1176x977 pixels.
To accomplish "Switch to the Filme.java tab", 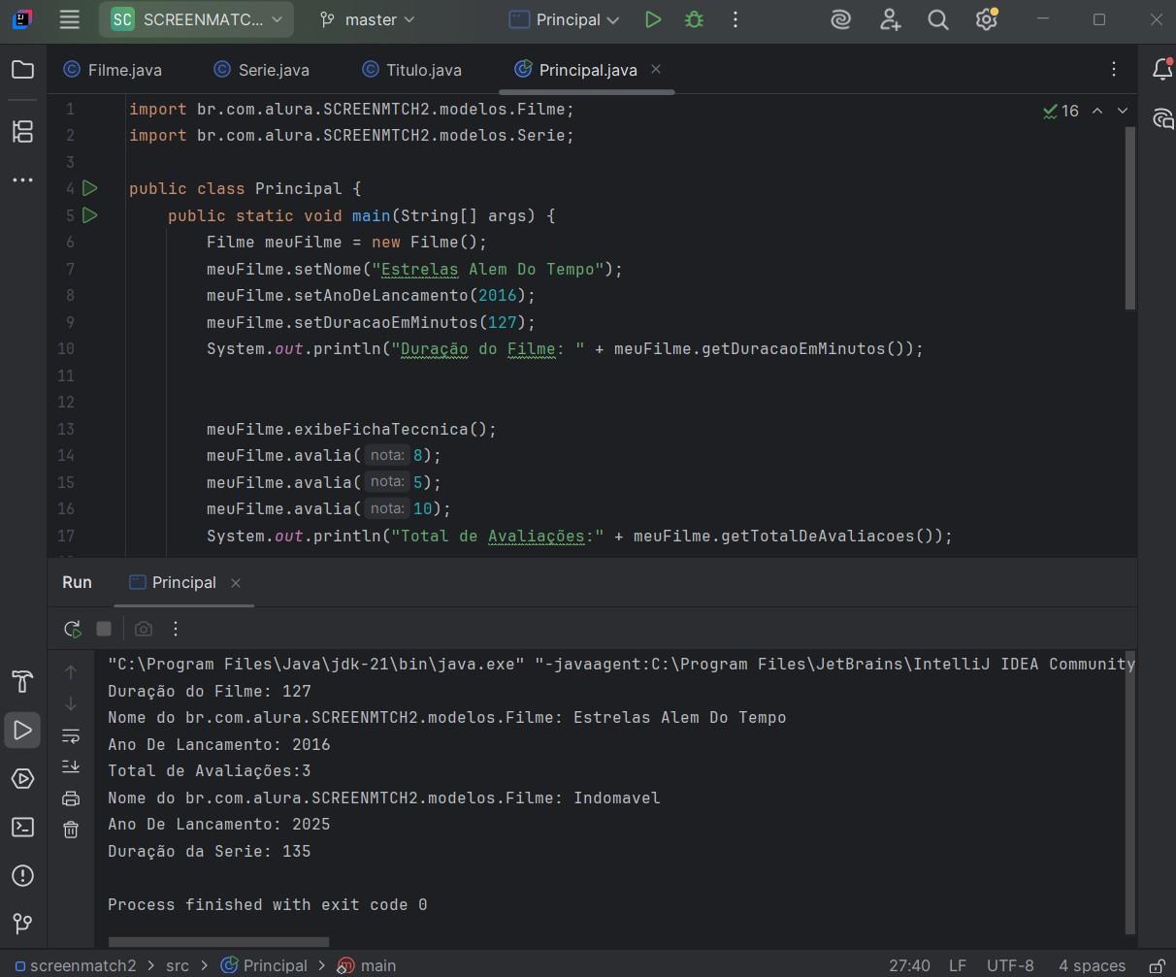I will click(113, 70).
